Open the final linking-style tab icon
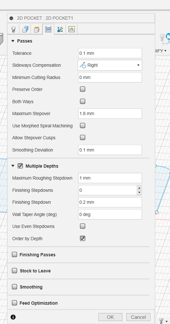Screen dimensions: 170x324 pyautogui.click(x=72, y=29)
